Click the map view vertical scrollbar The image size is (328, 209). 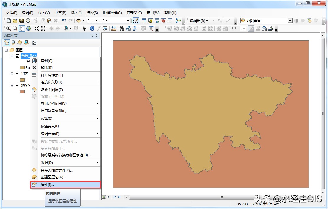point(322,114)
